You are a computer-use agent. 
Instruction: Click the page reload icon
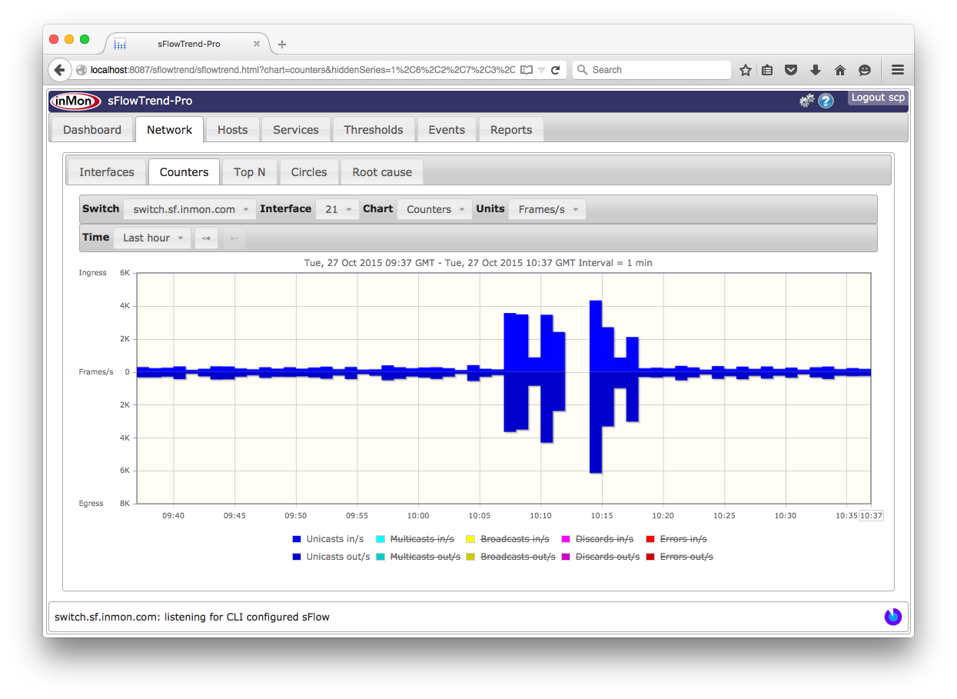[x=556, y=70]
